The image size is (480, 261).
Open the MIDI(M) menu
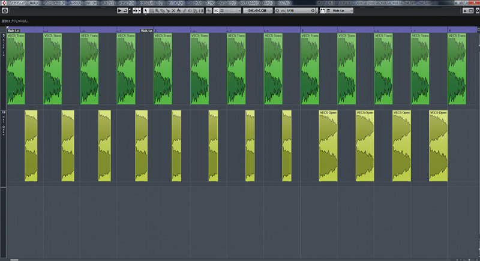pyautogui.click(x=91, y=3)
